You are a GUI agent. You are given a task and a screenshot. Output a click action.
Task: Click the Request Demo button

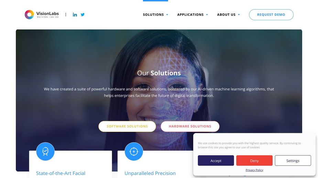click(x=271, y=14)
